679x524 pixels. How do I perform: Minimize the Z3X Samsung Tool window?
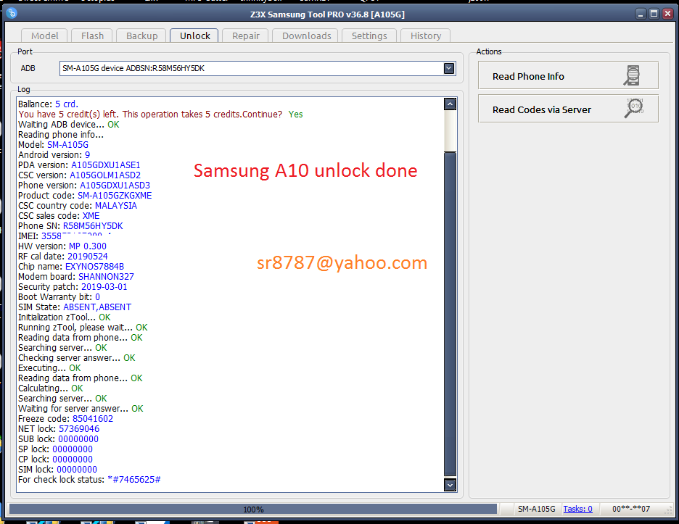(641, 14)
